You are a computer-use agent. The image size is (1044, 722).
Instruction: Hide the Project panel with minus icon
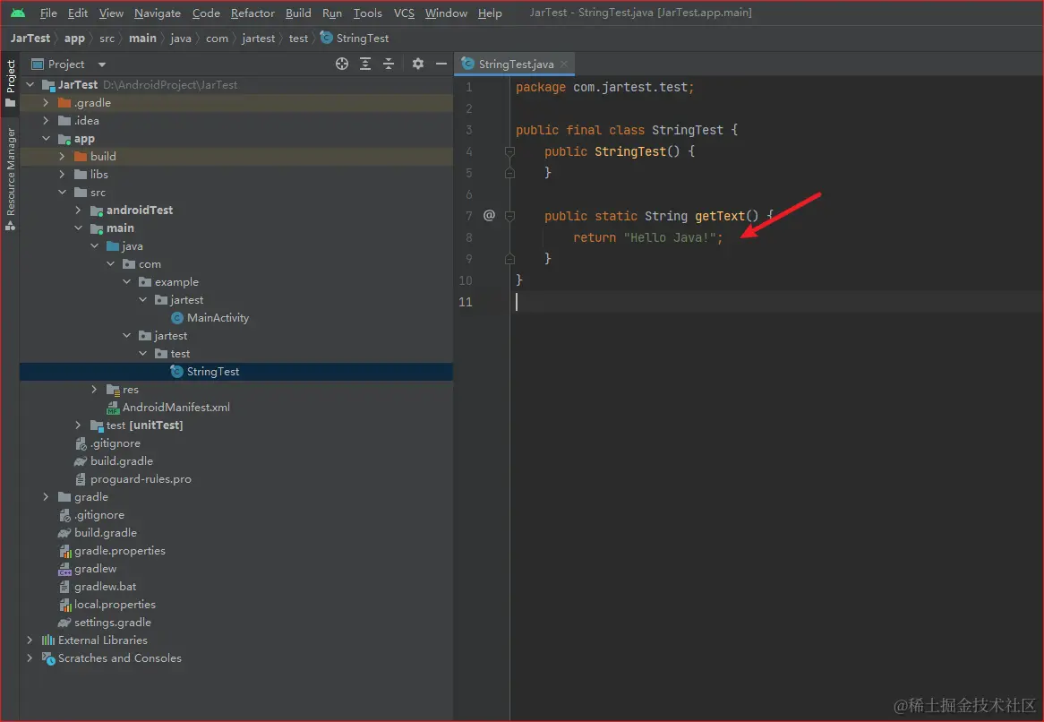point(441,64)
